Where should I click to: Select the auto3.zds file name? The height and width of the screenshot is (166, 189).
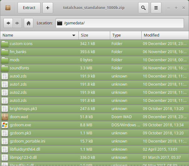(x=18, y=101)
